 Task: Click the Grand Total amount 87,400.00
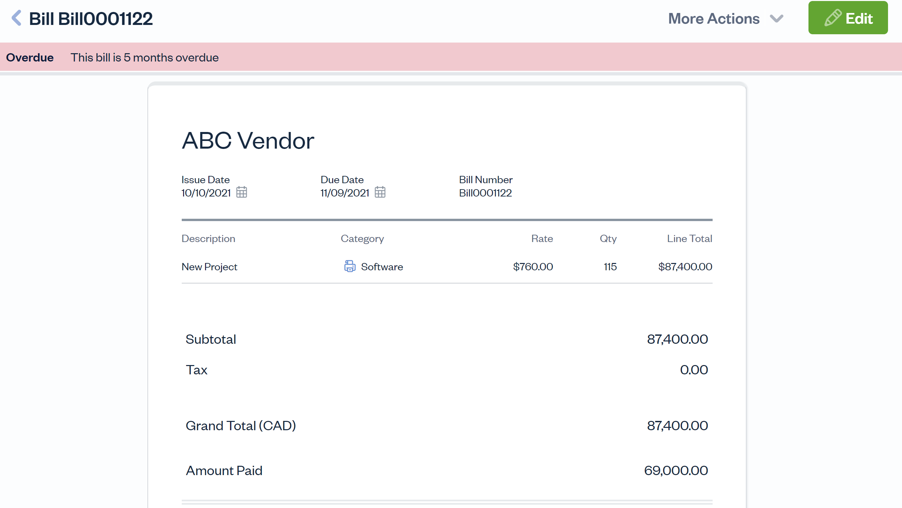point(677,426)
